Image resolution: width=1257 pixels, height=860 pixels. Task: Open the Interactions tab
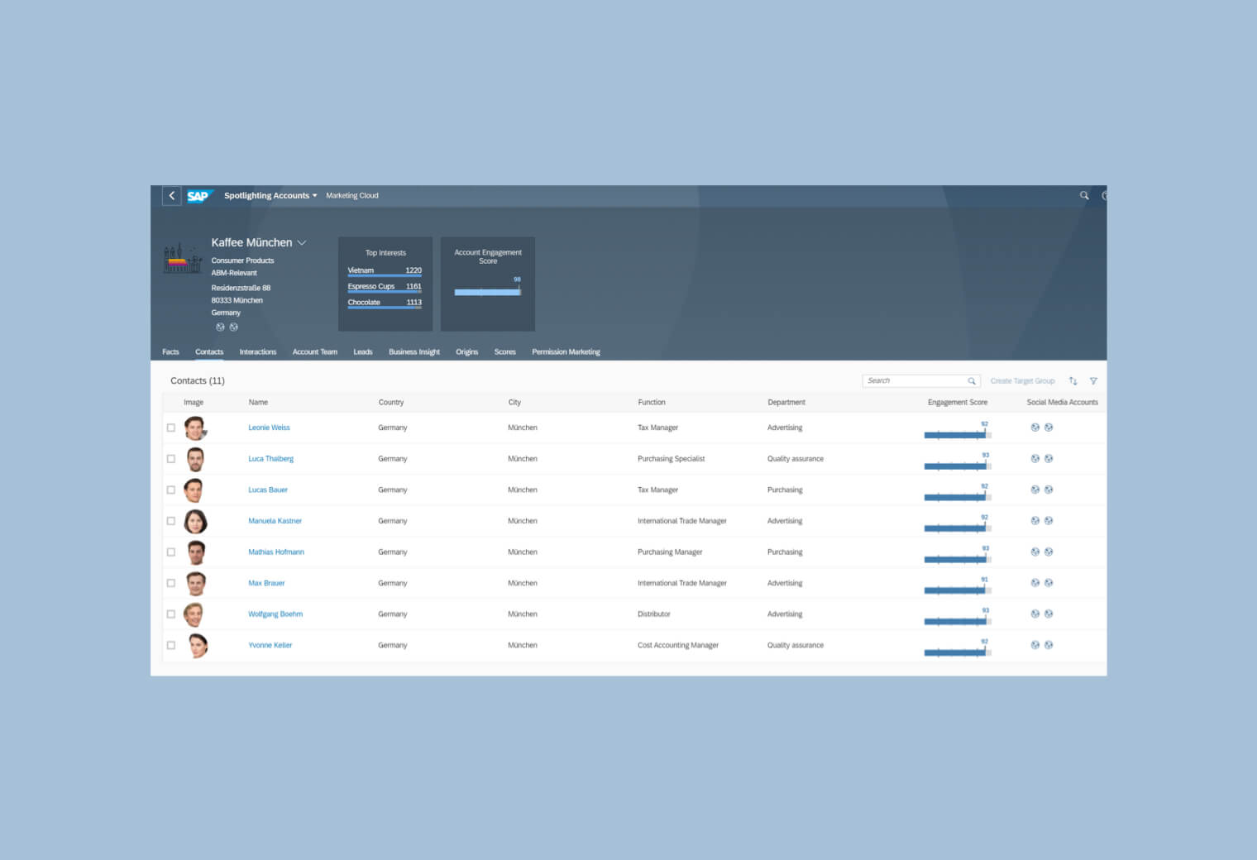257,351
